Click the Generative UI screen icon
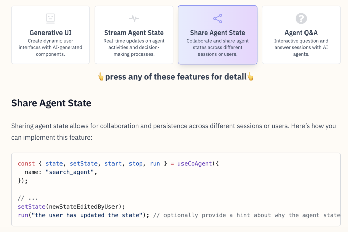 pyautogui.click(x=50, y=18)
